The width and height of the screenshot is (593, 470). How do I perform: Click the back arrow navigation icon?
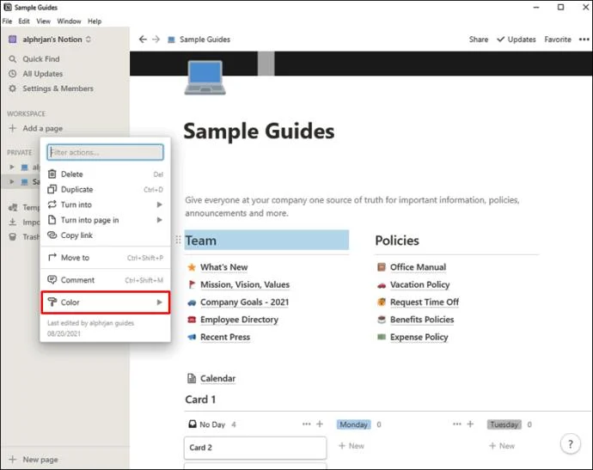coord(143,40)
